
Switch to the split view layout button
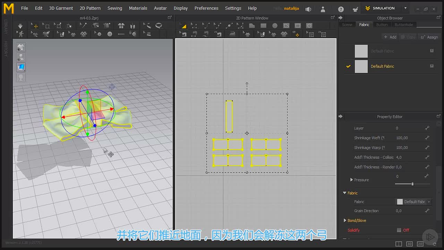click(x=399, y=244)
